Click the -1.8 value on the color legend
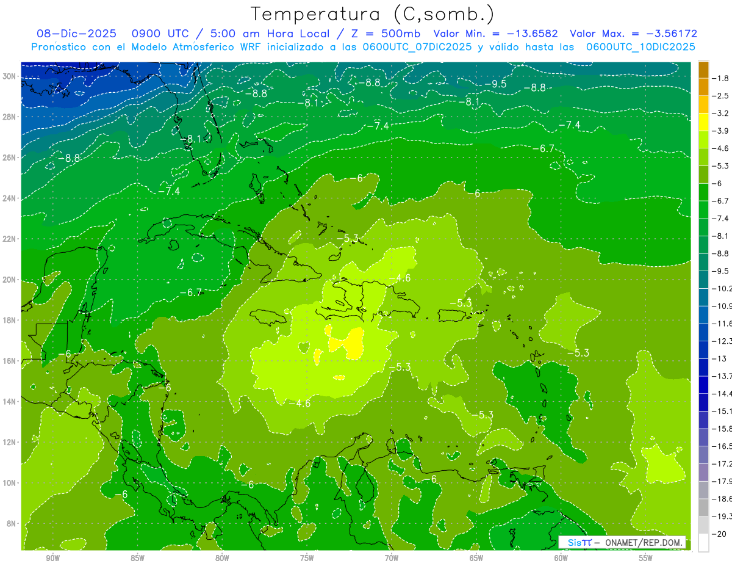Image resolution: width=732 pixels, height=566 pixels. click(720, 78)
